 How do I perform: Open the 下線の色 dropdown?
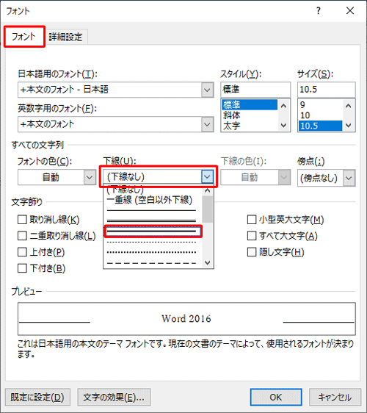(284, 177)
